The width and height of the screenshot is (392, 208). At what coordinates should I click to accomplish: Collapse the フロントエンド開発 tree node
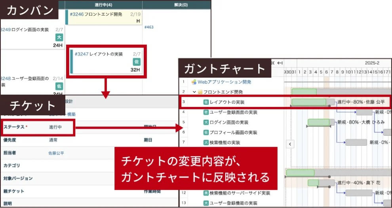(x=194, y=92)
